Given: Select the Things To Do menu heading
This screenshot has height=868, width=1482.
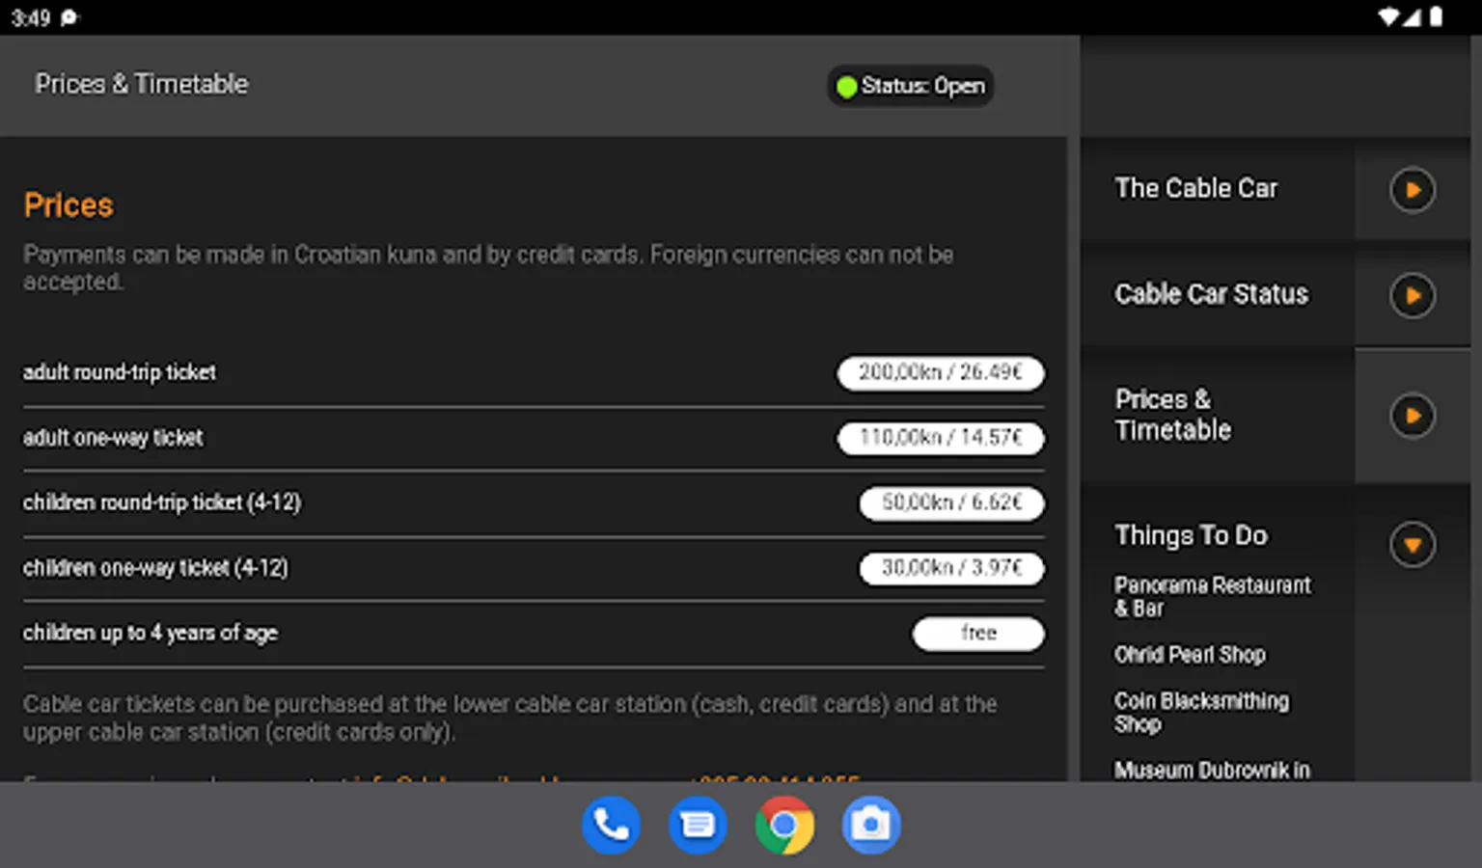Looking at the screenshot, I should point(1191,535).
